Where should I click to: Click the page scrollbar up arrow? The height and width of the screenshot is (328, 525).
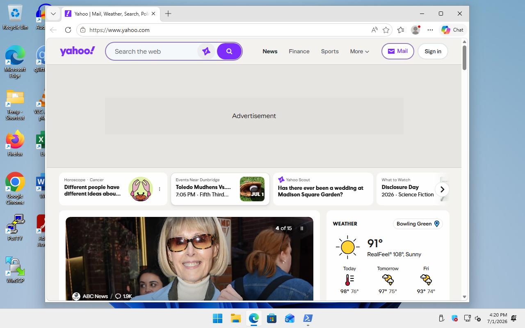(x=464, y=42)
